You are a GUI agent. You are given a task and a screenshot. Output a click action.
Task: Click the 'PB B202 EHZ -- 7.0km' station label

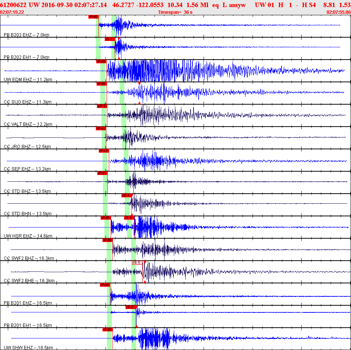pos(26,35)
